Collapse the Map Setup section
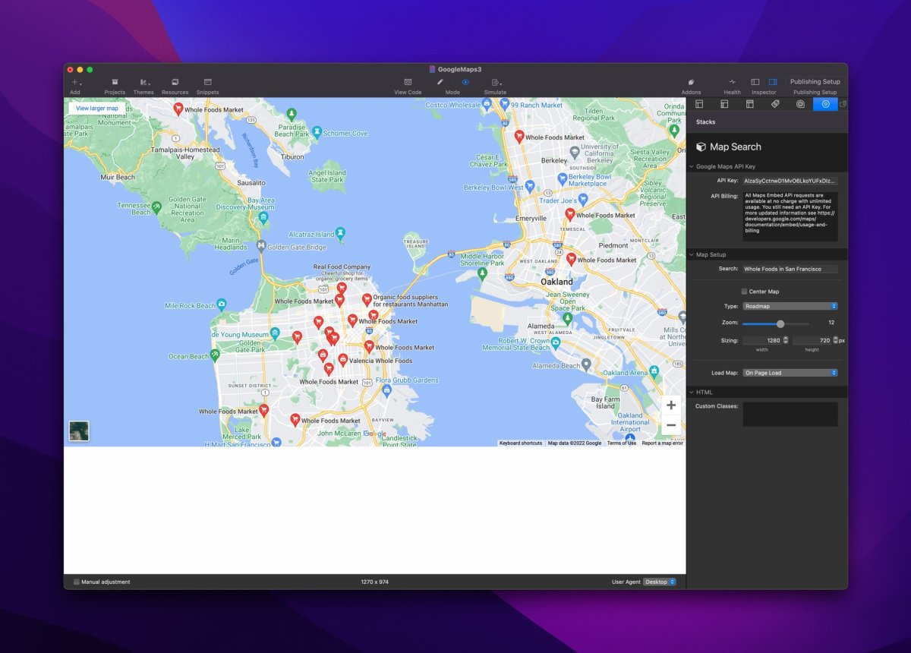 [691, 254]
